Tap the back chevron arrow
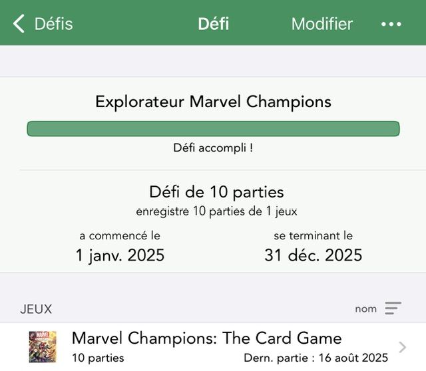Image resolution: width=426 pixels, height=371 pixels. click(x=19, y=24)
